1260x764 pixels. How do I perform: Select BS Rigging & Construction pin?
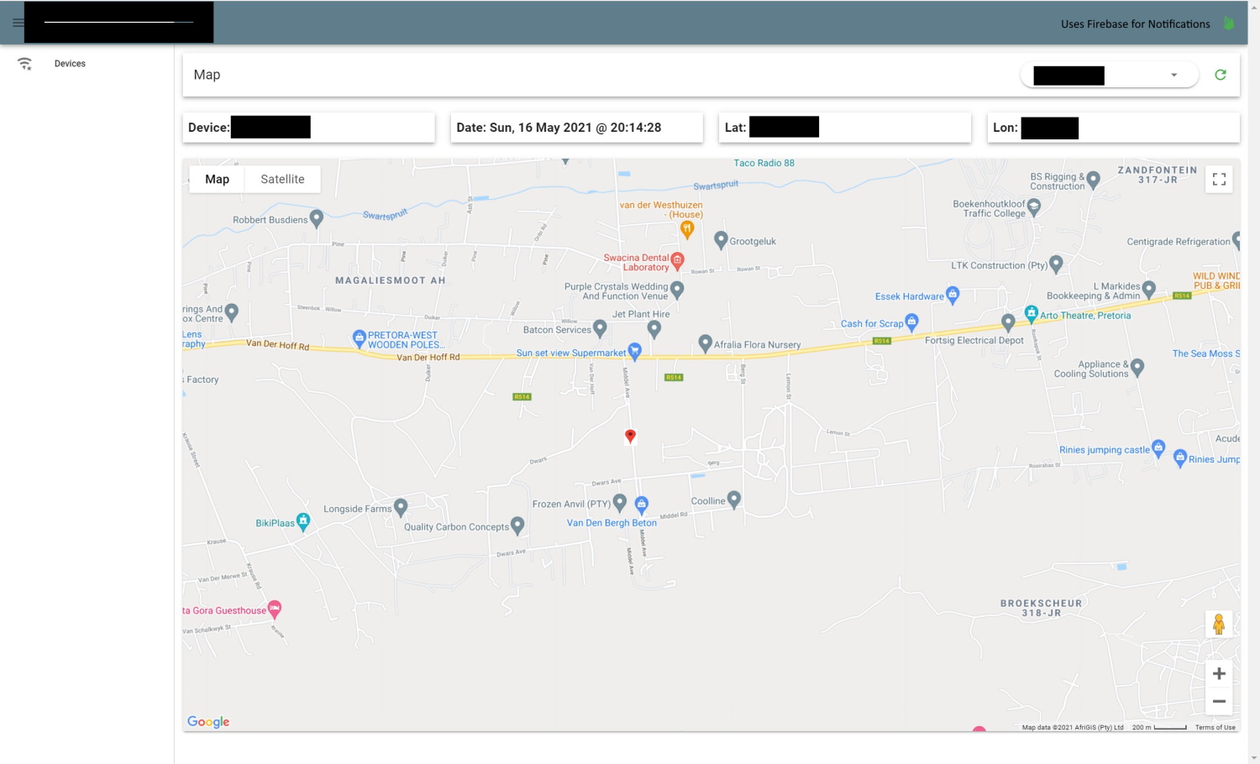pos(1093,180)
